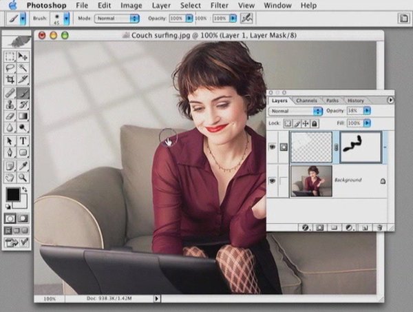This screenshot has width=413, height=312.
Task: Click the History tab
Action: [355, 101]
